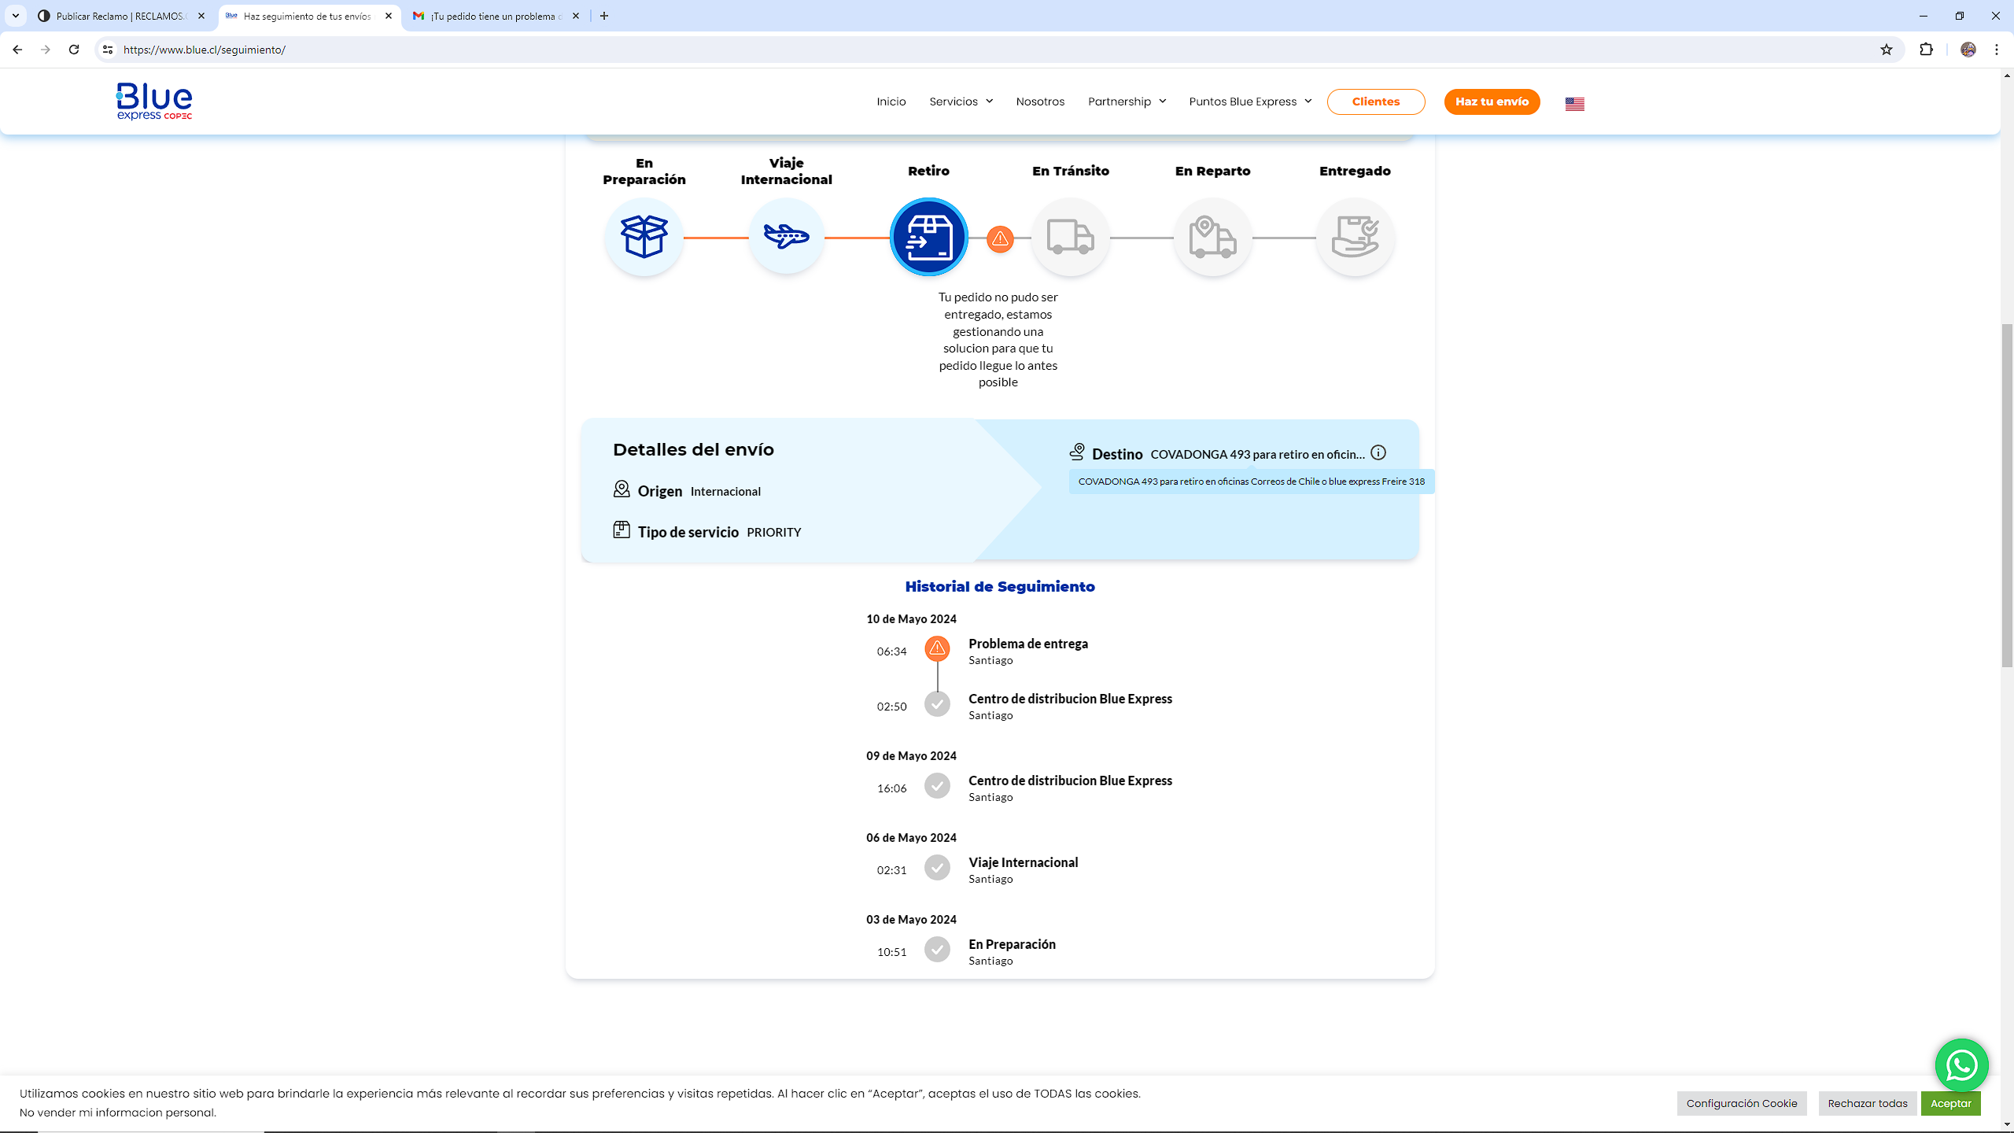The height and width of the screenshot is (1133, 2014).
Task: Select the Entregado handoff icon
Action: pos(1355,237)
